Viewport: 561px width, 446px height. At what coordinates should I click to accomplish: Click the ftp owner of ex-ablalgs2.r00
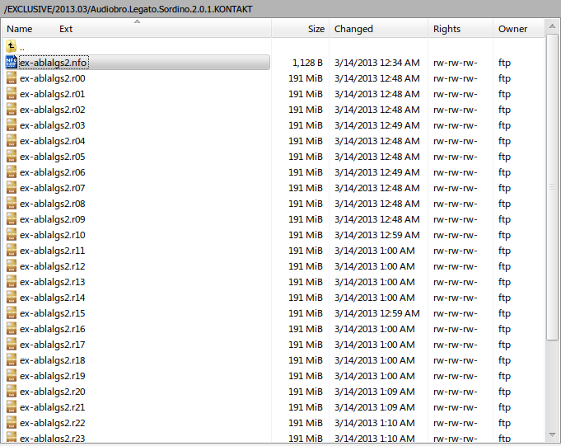pos(504,78)
